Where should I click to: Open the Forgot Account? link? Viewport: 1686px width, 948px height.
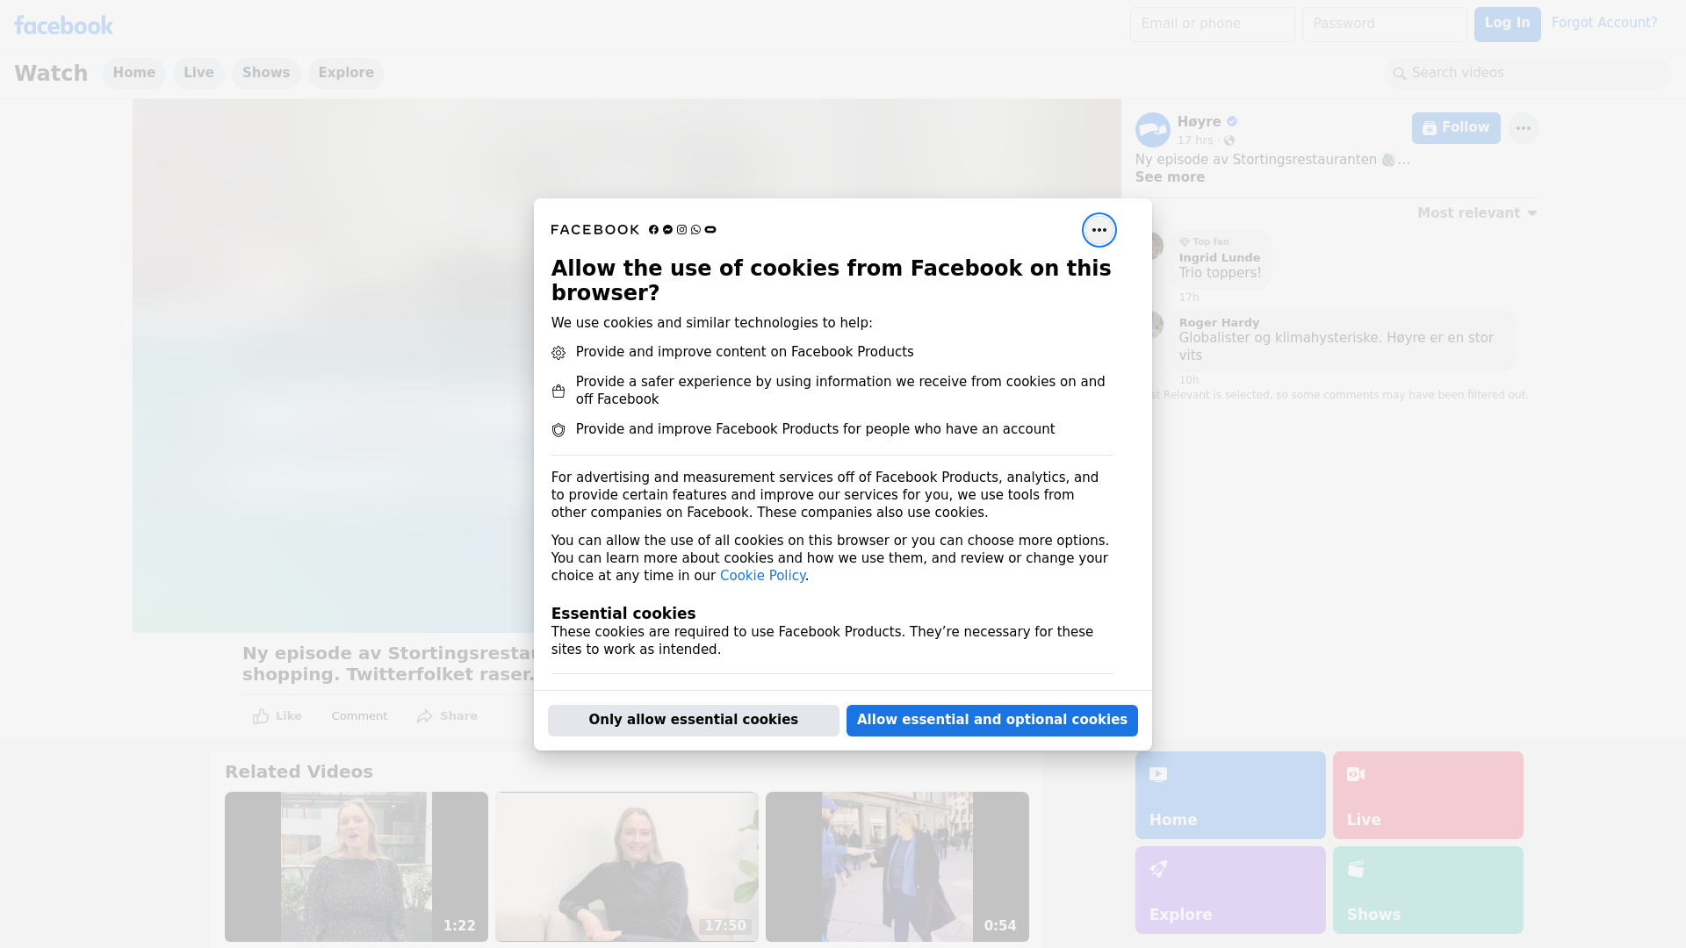click(1604, 23)
